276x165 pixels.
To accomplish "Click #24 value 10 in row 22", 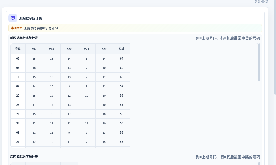I will tap(87, 95).
